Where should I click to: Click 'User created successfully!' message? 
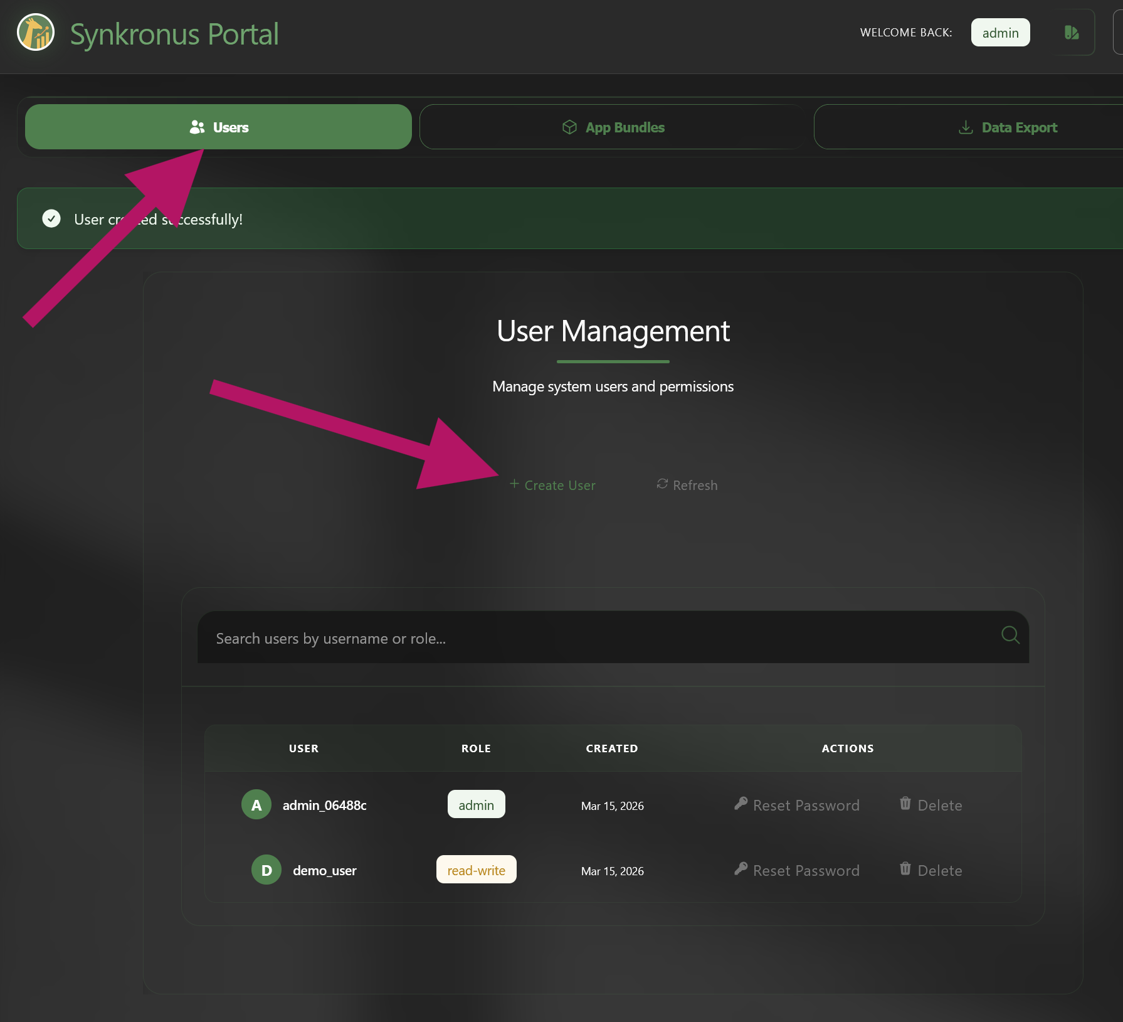pyautogui.click(x=159, y=220)
